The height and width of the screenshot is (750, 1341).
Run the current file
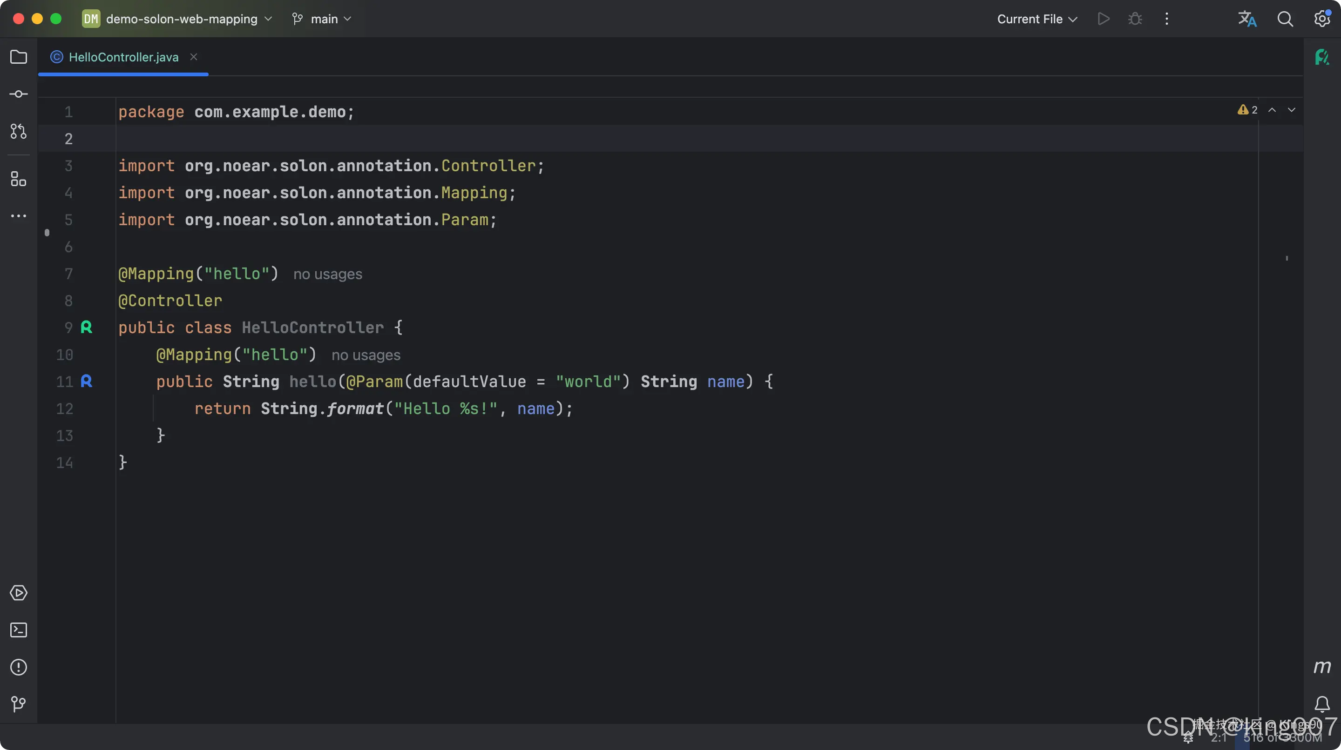coord(1103,19)
